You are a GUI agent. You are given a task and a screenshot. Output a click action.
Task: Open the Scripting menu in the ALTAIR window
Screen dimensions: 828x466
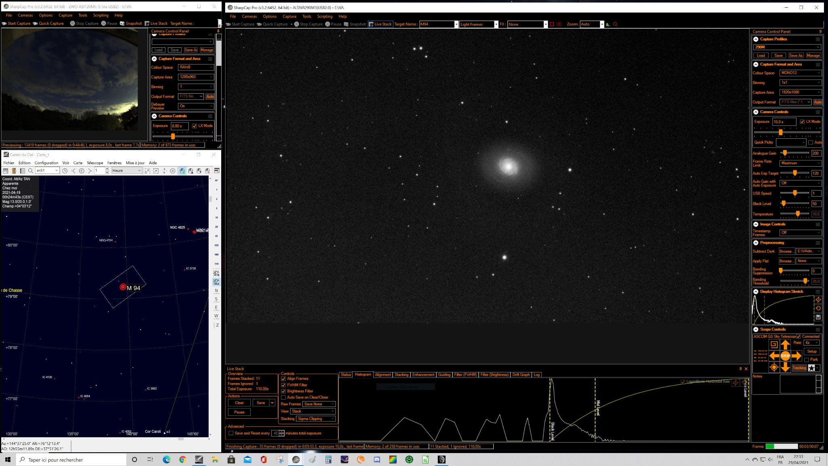[x=325, y=17]
